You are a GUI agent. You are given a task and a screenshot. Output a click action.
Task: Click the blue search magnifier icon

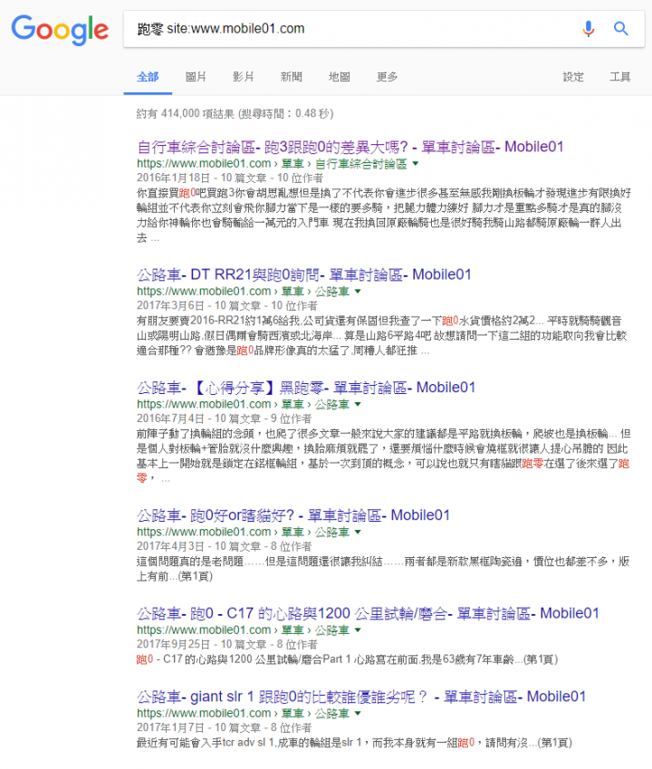tap(620, 28)
